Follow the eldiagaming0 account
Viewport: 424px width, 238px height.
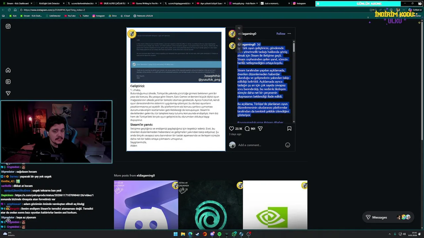pyautogui.click(x=281, y=34)
